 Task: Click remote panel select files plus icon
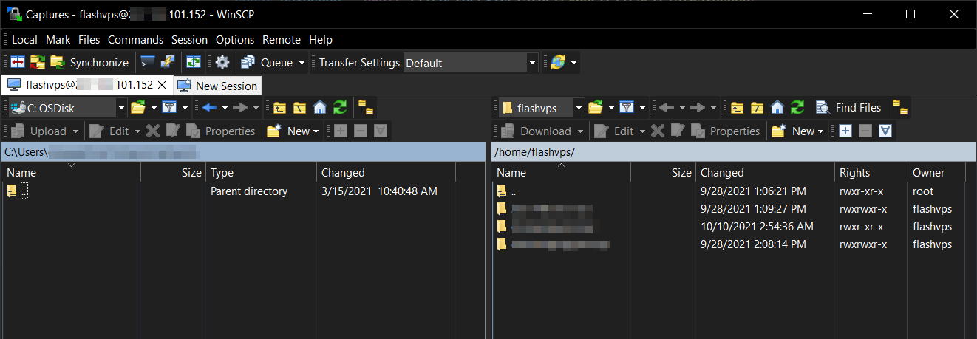(845, 131)
